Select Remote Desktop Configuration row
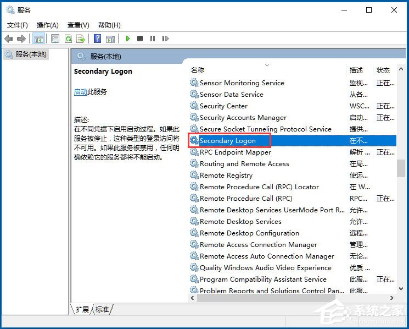409x329 pixels. coord(292,233)
